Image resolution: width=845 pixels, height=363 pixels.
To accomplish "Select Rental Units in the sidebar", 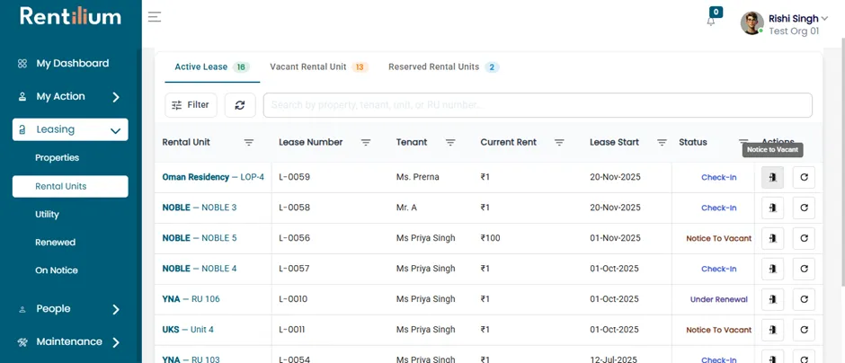I will (x=71, y=186).
